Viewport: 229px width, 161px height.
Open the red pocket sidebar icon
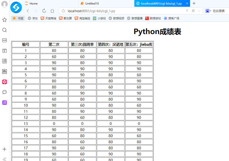pyautogui.click(x=4, y=82)
